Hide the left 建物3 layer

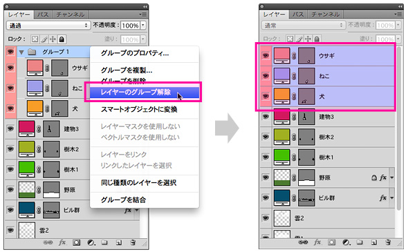click(x=10, y=128)
